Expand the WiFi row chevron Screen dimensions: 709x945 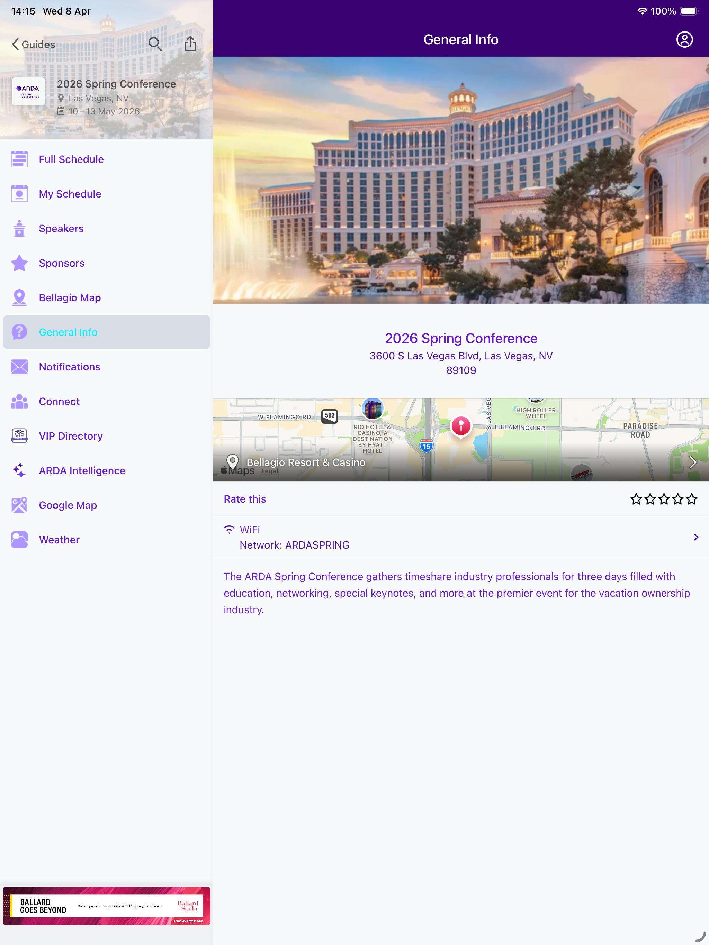(696, 537)
